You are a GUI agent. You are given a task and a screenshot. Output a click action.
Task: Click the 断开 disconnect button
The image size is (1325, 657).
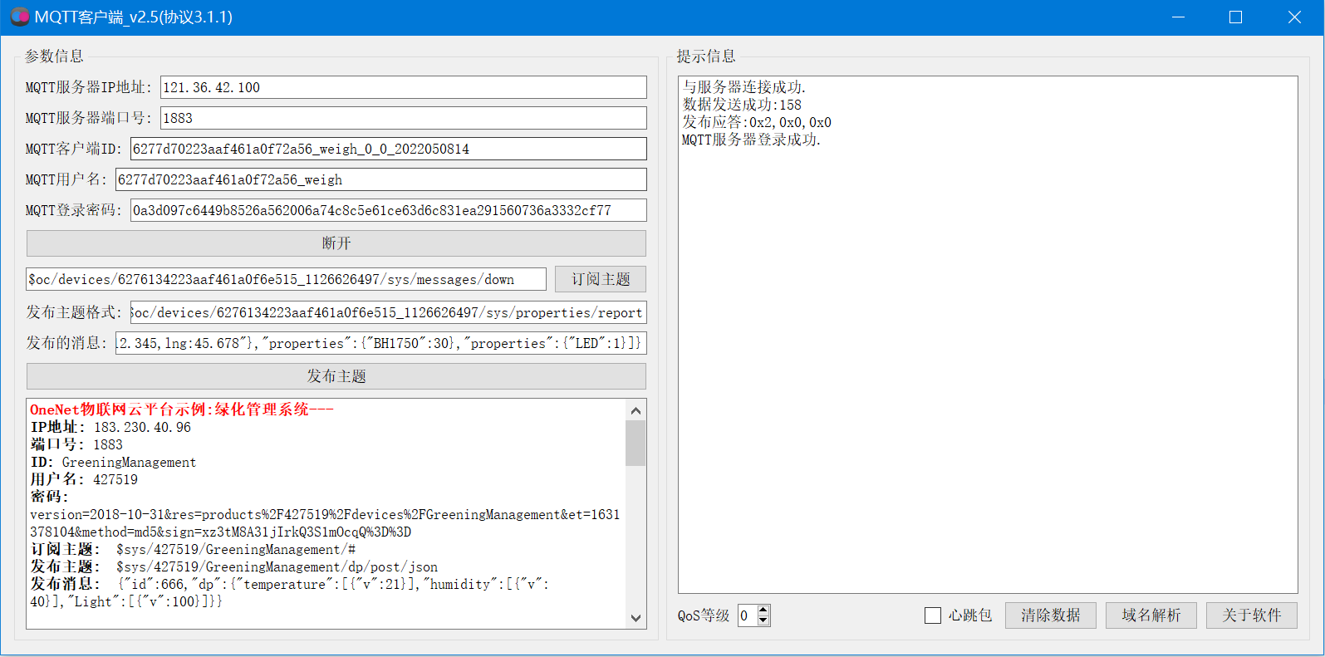336,243
